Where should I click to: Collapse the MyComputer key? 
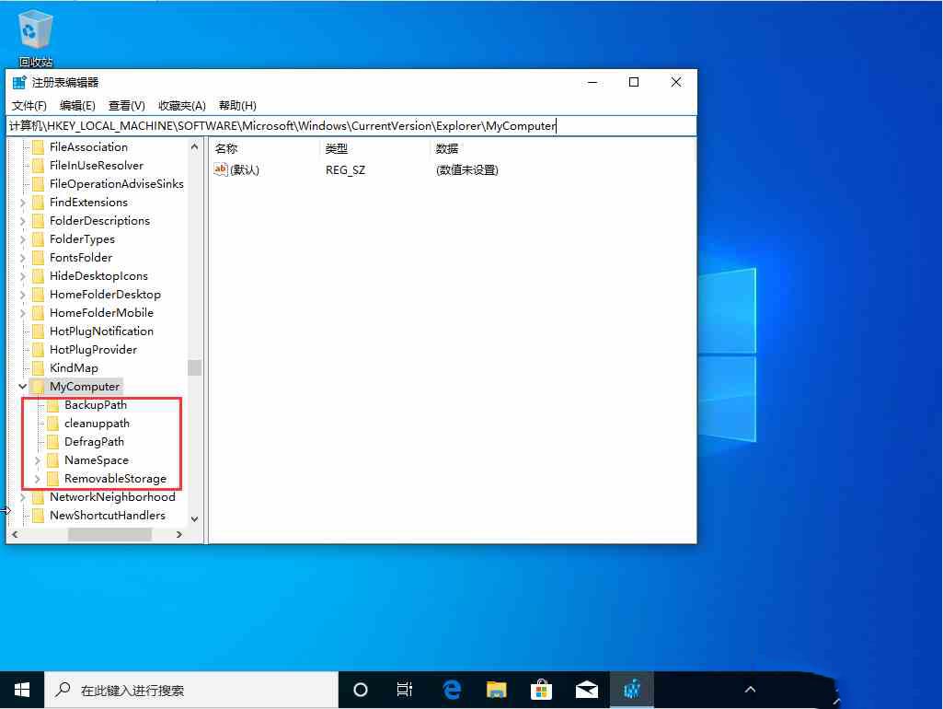pos(23,387)
